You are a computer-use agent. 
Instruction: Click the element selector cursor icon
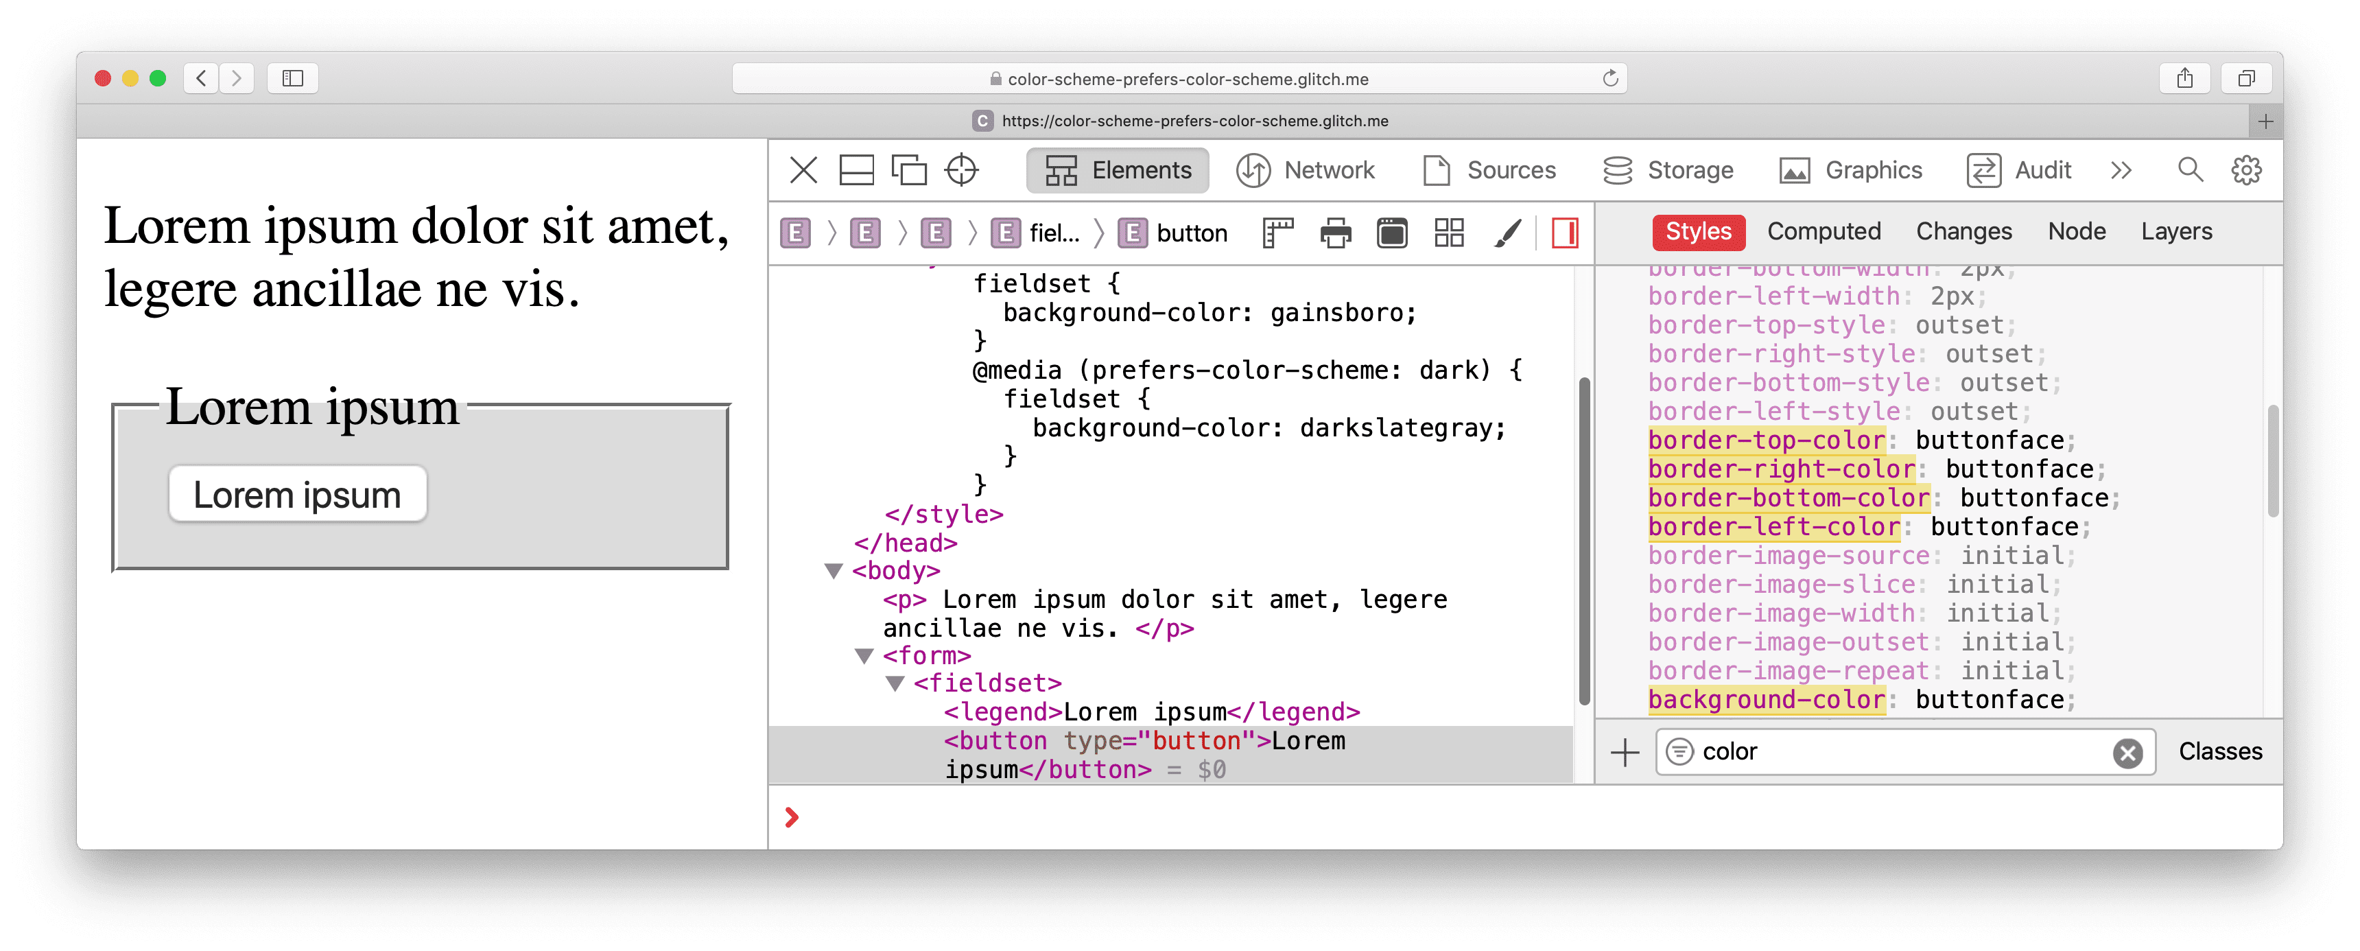point(965,170)
